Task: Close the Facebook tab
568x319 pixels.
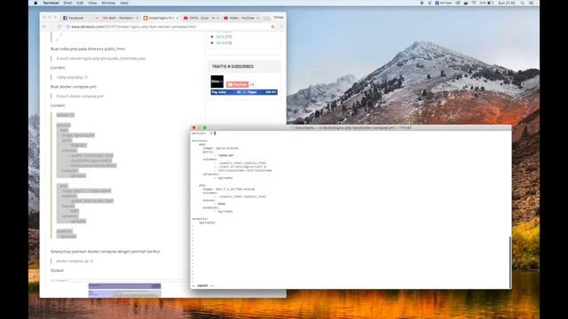Action: pyautogui.click(x=97, y=18)
